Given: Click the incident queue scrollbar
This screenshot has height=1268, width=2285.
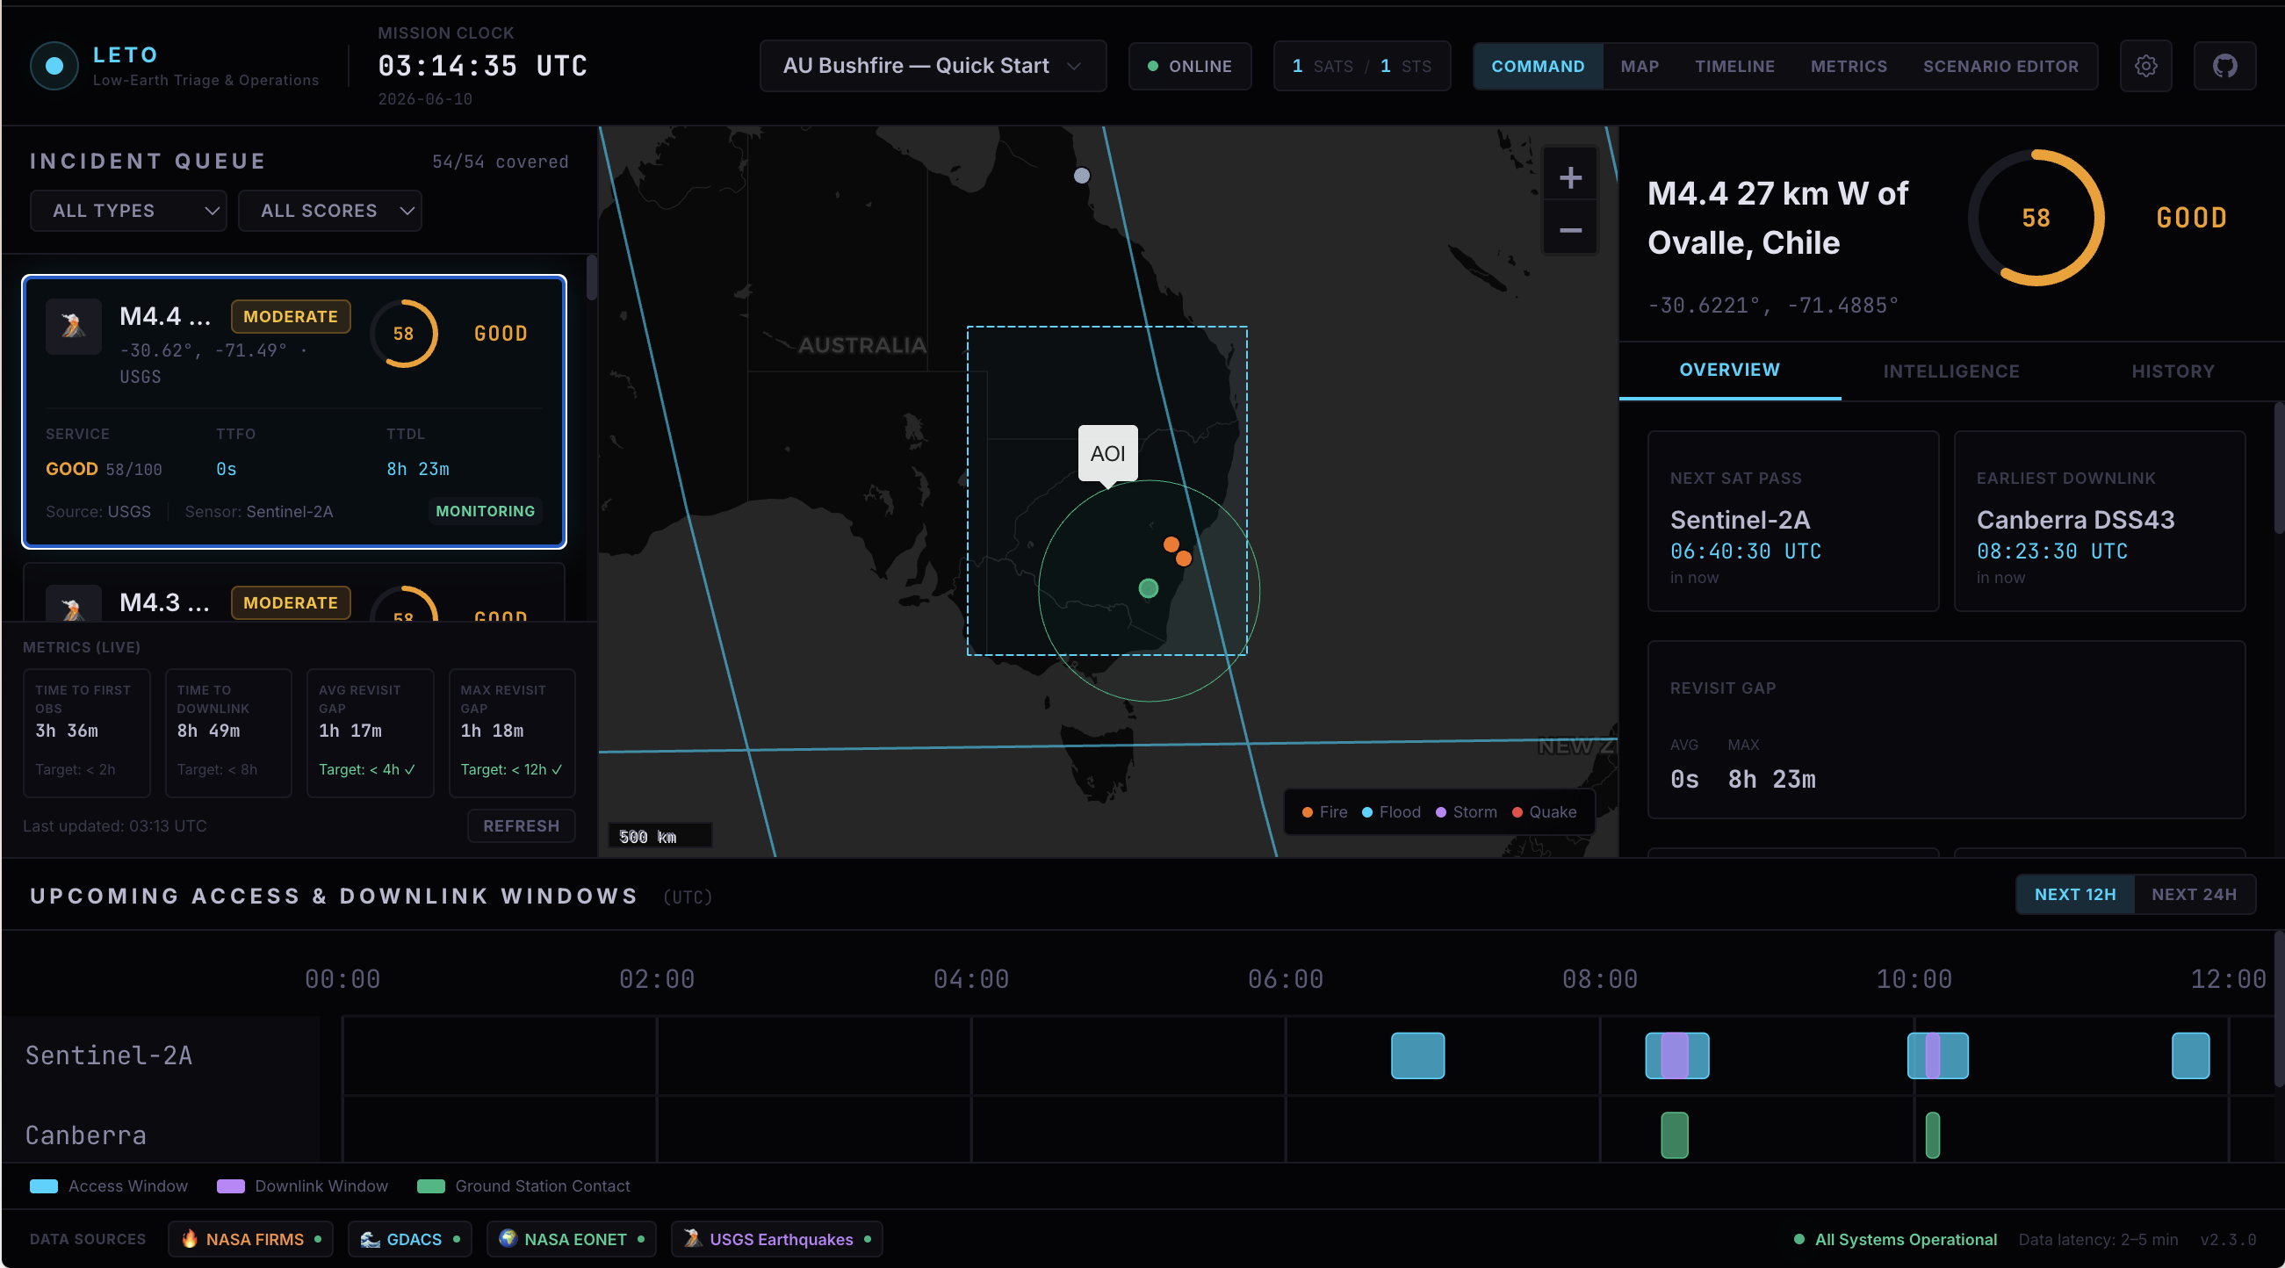Looking at the screenshot, I should pyautogui.click(x=592, y=277).
